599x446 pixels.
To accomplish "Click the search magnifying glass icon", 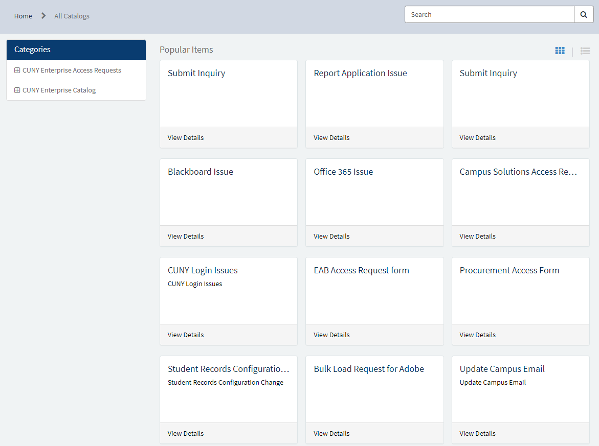I will coord(584,14).
